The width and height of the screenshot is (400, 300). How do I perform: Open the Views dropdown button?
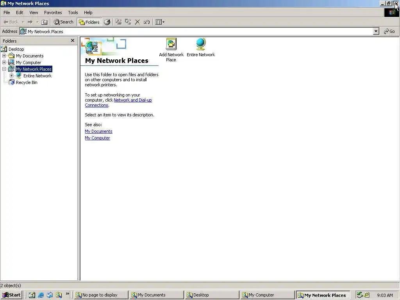click(160, 22)
